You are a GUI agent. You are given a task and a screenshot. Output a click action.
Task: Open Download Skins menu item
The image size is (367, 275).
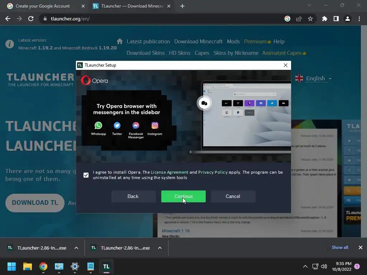(x=146, y=53)
